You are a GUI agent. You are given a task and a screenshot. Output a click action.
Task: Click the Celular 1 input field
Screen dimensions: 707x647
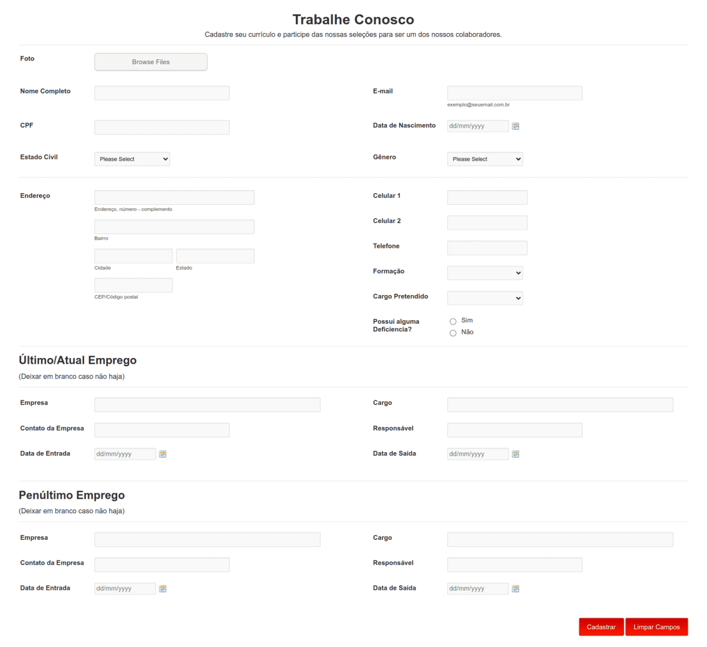click(487, 197)
